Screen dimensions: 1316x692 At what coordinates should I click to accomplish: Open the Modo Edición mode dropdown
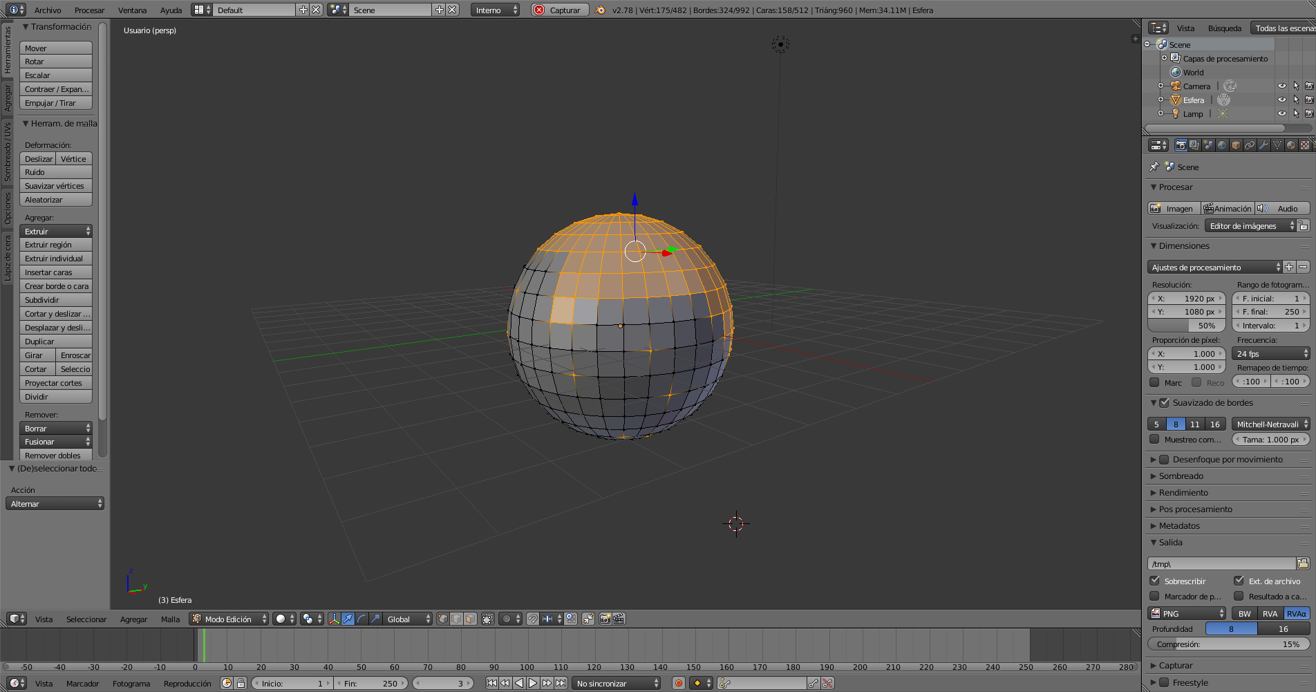click(229, 619)
